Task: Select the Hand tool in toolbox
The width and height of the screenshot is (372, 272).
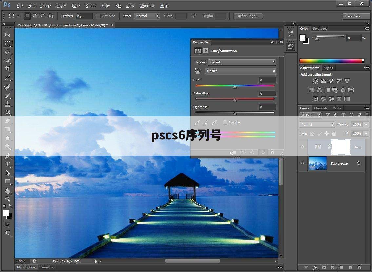Action: 8,191
